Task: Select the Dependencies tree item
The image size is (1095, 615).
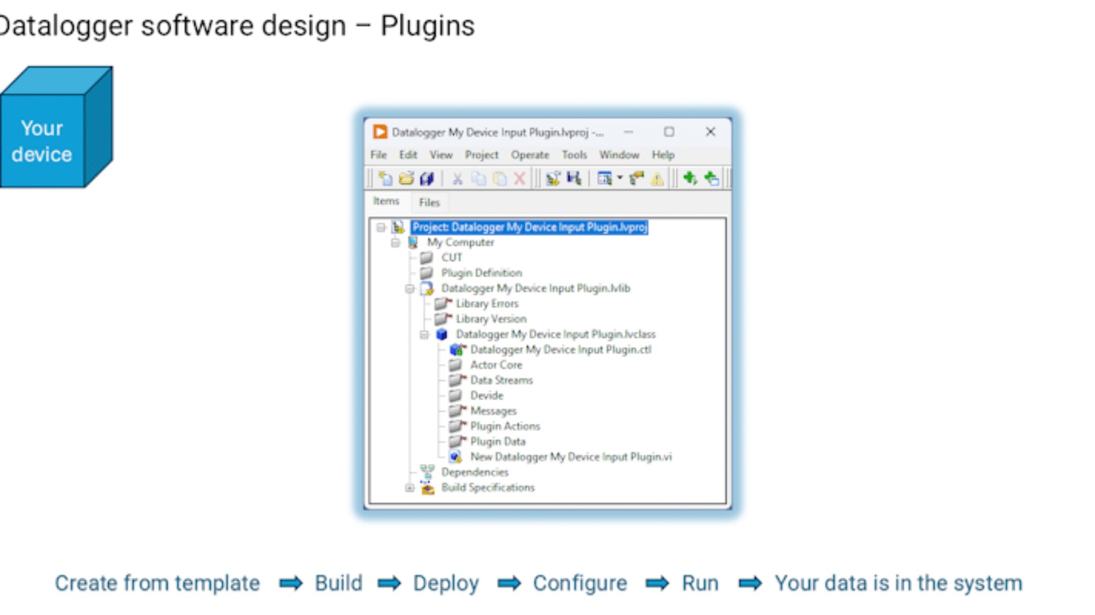Action: coord(475,472)
